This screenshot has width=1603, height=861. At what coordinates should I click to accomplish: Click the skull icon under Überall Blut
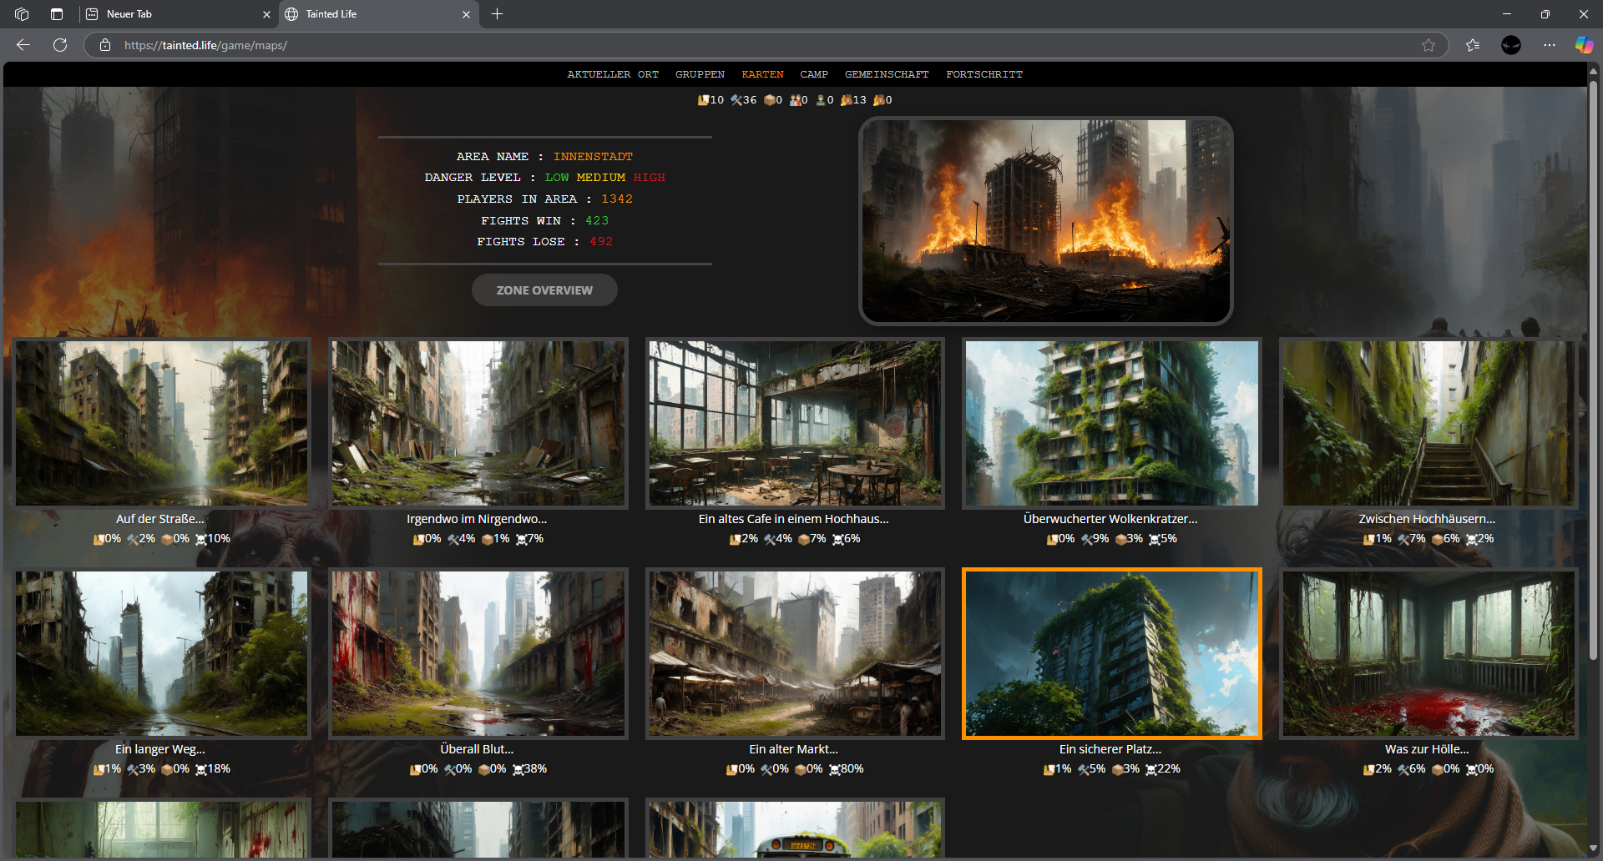(518, 769)
